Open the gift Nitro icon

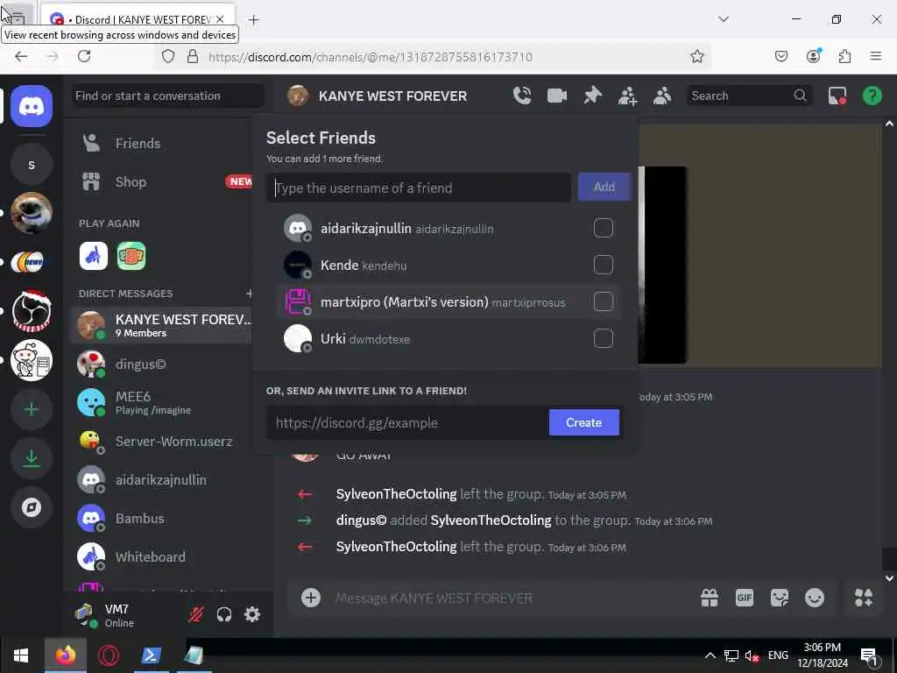click(x=710, y=598)
